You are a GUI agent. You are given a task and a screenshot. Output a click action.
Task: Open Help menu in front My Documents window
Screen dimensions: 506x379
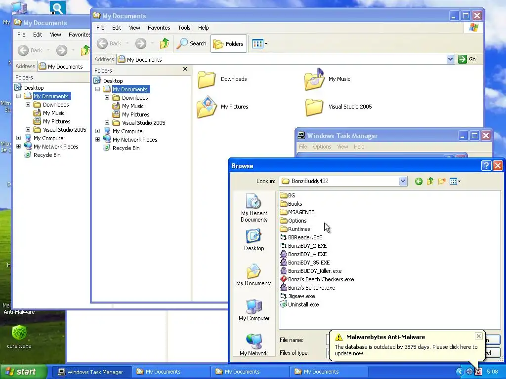coord(203,28)
